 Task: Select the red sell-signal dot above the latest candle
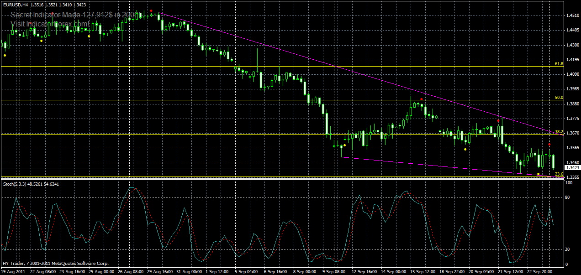(549, 144)
